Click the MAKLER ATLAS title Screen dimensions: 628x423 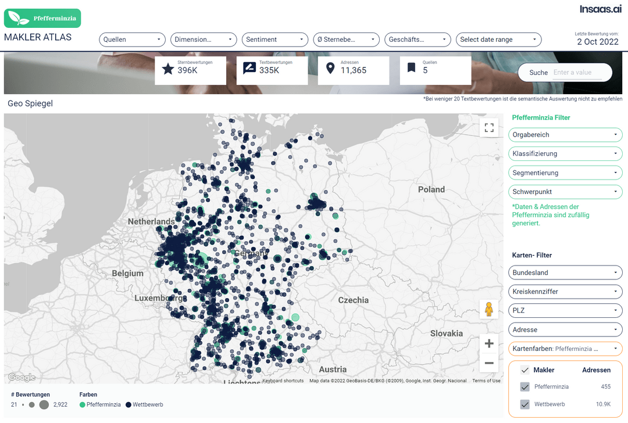38,37
